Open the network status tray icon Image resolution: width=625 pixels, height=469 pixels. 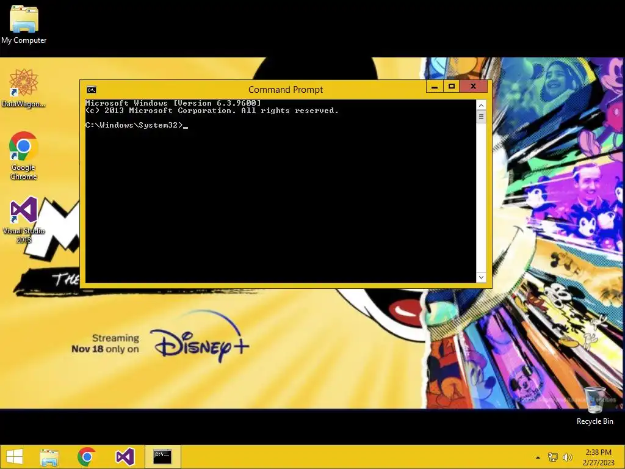(x=553, y=457)
